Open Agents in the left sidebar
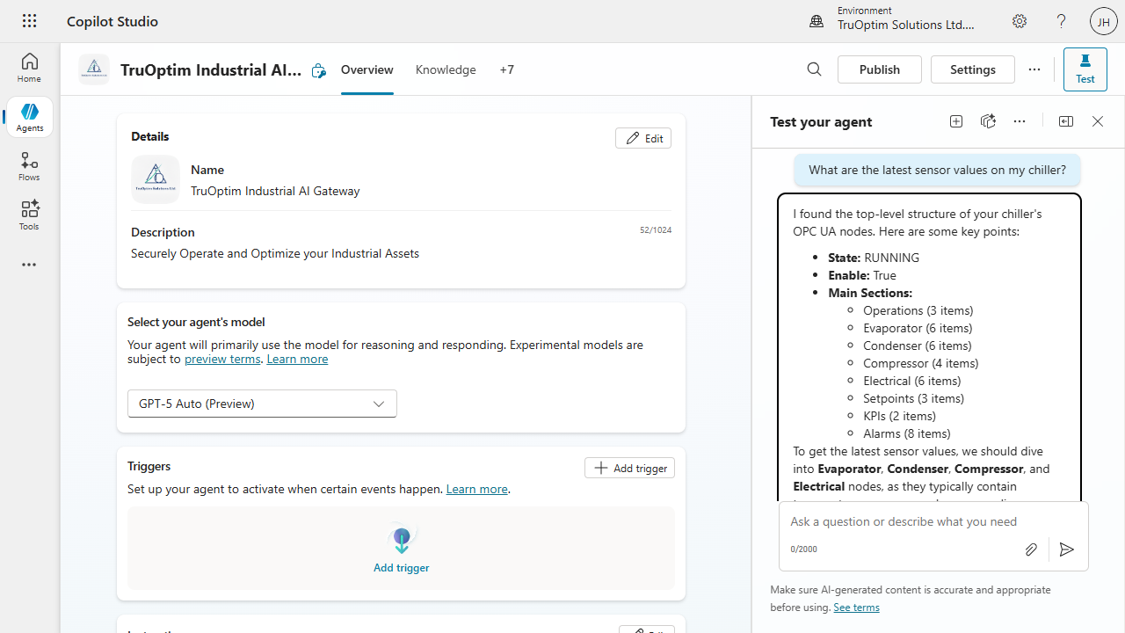Image resolution: width=1125 pixels, height=633 pixels. tap(29, 117)
